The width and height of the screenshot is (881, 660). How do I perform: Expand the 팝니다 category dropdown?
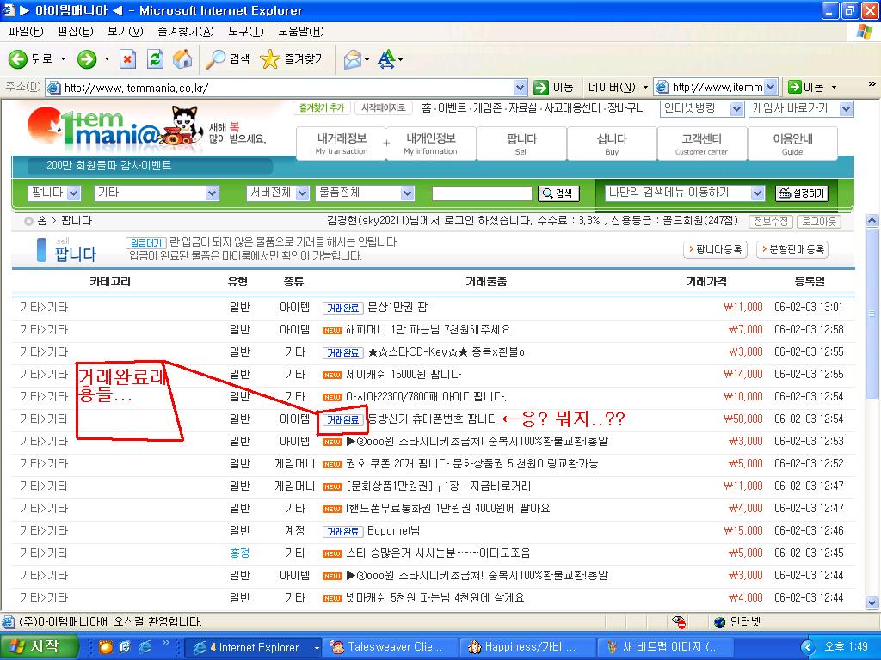point(55,193)
